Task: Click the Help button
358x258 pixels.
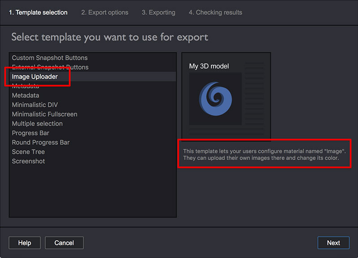Action: tap(25, 243)
